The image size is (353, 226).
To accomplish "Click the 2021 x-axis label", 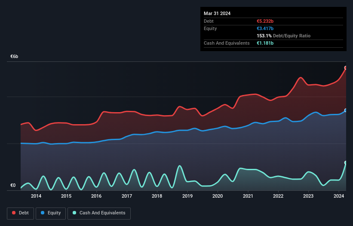I will tap(248, 196).
